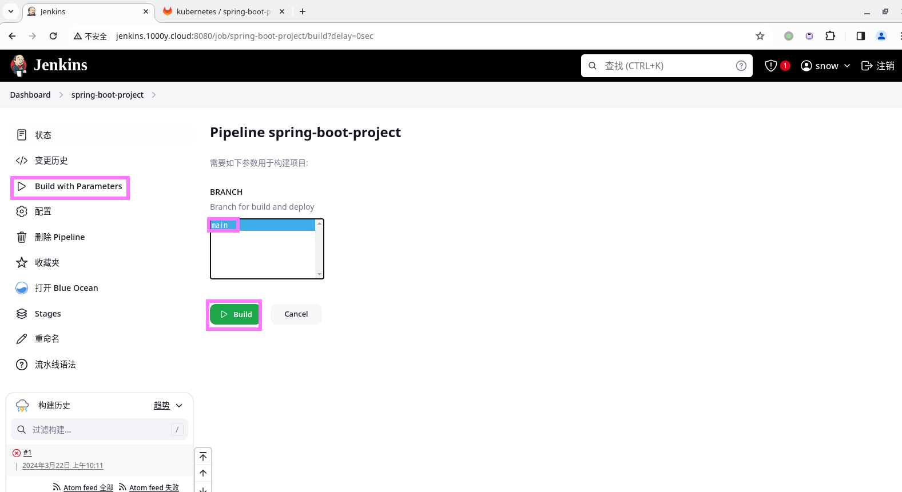The width and height of the screenshot is (902, 492).
Task: Click the address bar URL
Action: point(245,36)
